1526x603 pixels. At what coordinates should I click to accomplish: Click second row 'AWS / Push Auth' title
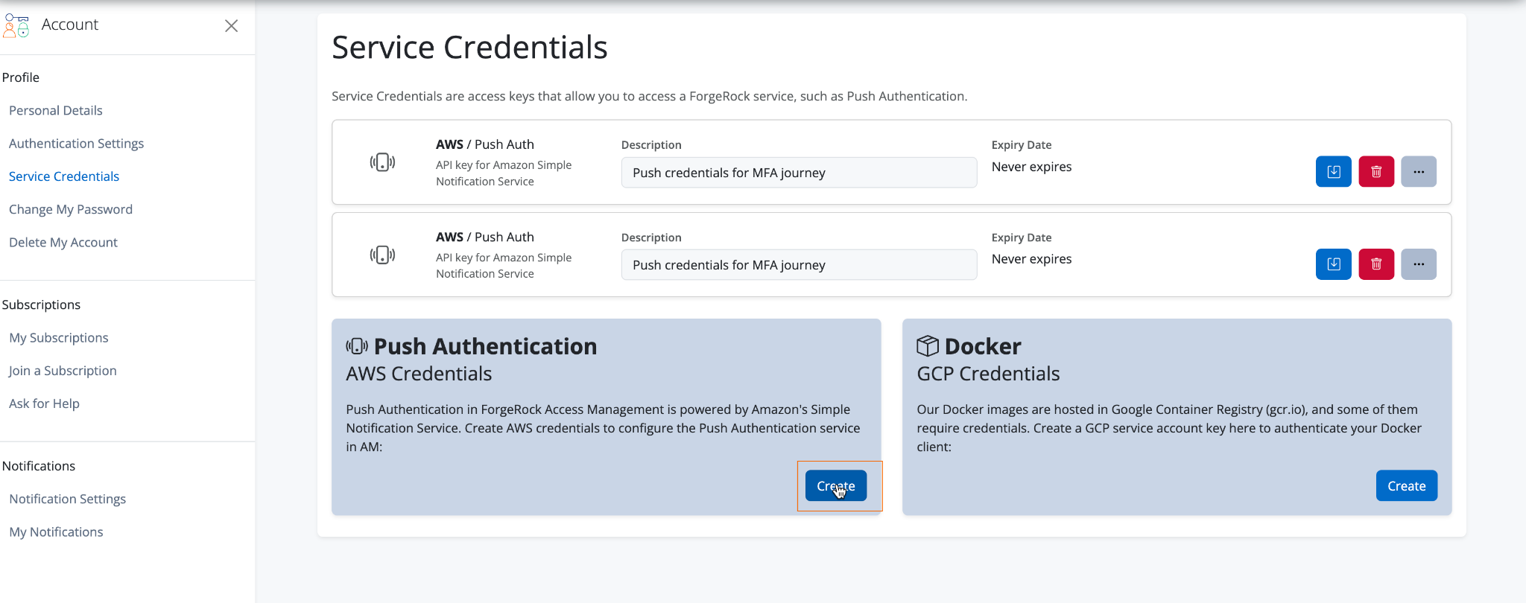(485, 237)
